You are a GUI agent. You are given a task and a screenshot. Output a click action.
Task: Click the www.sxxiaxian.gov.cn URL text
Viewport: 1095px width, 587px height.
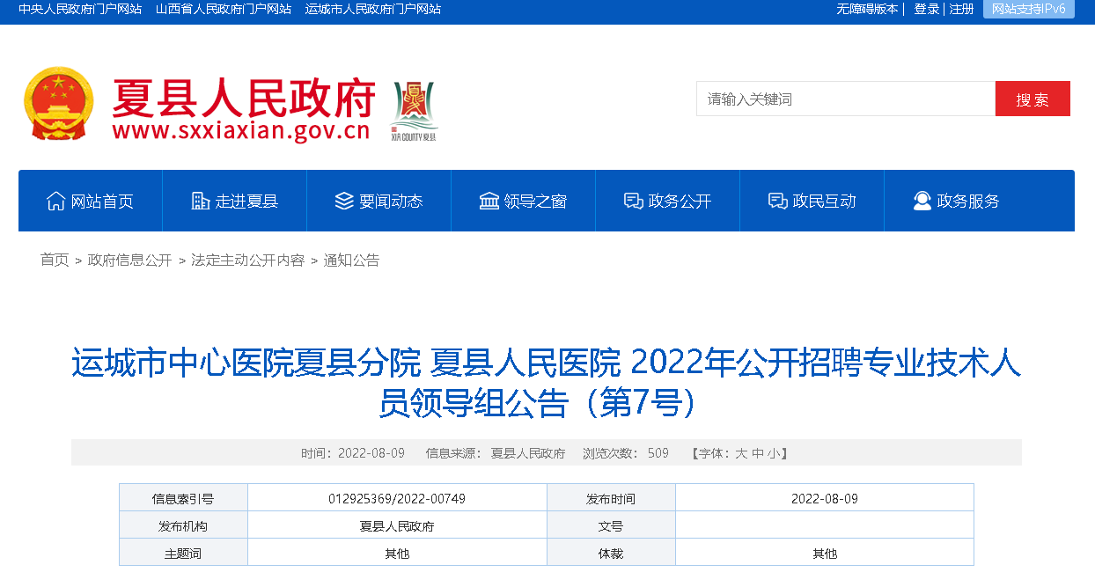coord(241,131)
